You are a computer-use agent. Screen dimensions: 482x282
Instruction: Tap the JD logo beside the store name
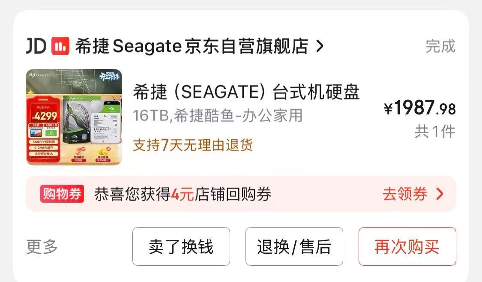pyautogui.click(x=36, y=46)
